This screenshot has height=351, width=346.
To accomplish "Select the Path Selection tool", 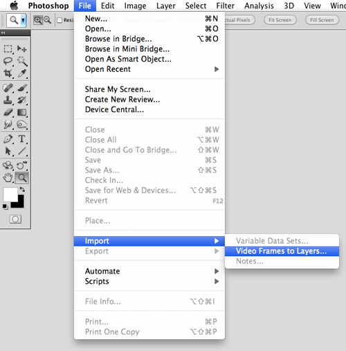I will click(x=8, y=151).
